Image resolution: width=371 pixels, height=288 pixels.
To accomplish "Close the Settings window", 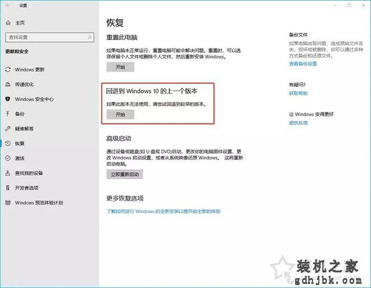I will pyautogui.click(x=363, y=5).
